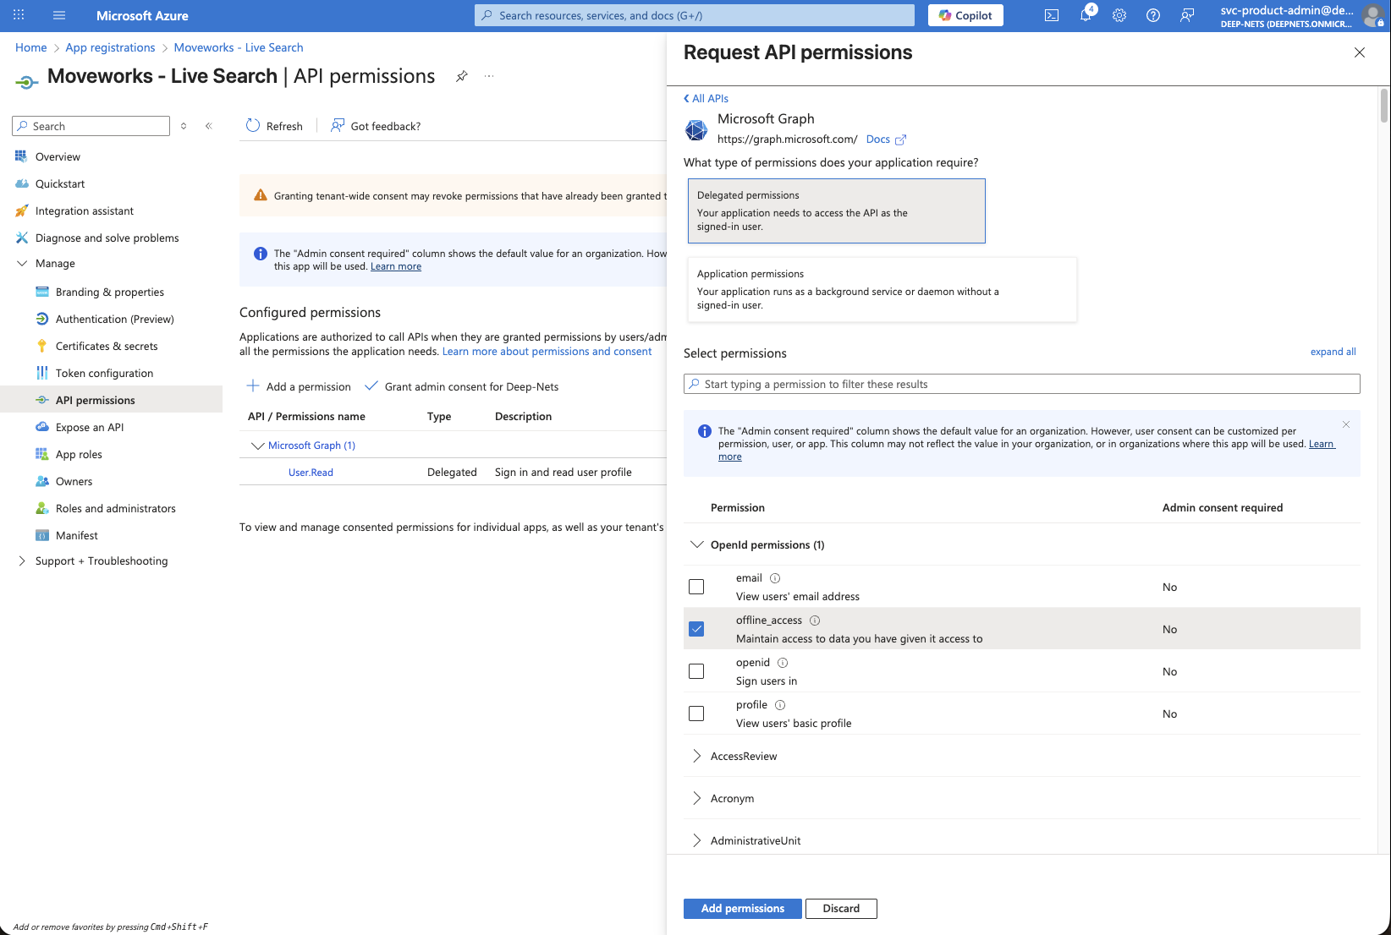Viewport: 1391px width, 935px height.
Task: Click the top Azure search bar
Action: pos(695,15)
